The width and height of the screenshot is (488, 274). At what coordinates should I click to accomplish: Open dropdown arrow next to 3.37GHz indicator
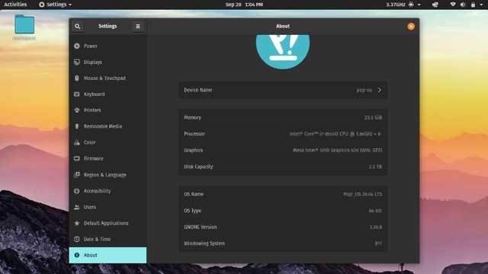coord(419,5)
